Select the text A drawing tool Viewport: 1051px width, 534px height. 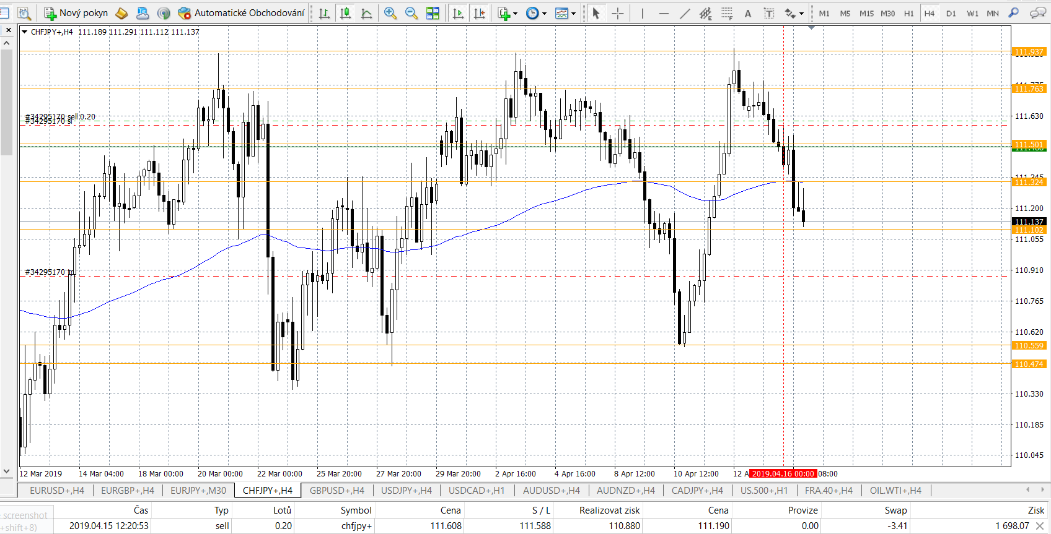(748, 13)
